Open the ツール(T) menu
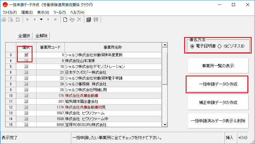This screenshot has height=144, width=255. (x=60, y=13)
